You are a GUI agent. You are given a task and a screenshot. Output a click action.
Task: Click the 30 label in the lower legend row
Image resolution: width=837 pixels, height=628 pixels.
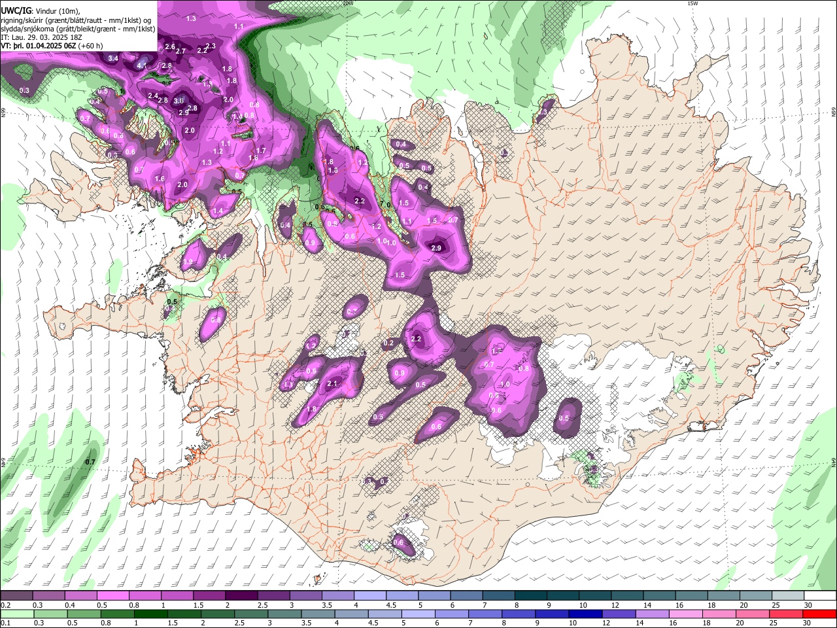tap(806, 623)
